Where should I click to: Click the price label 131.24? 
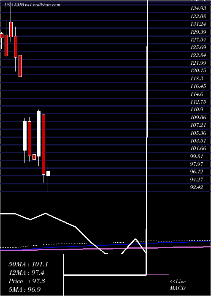[198, 24]
